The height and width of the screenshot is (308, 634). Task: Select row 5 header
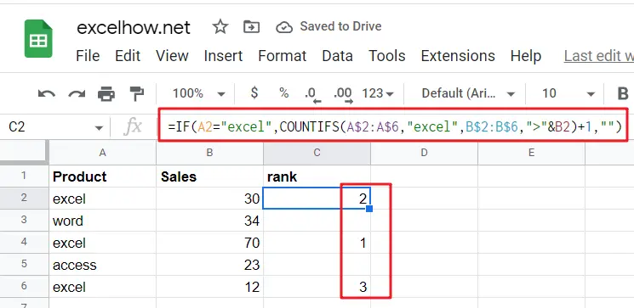pos(24,265)
